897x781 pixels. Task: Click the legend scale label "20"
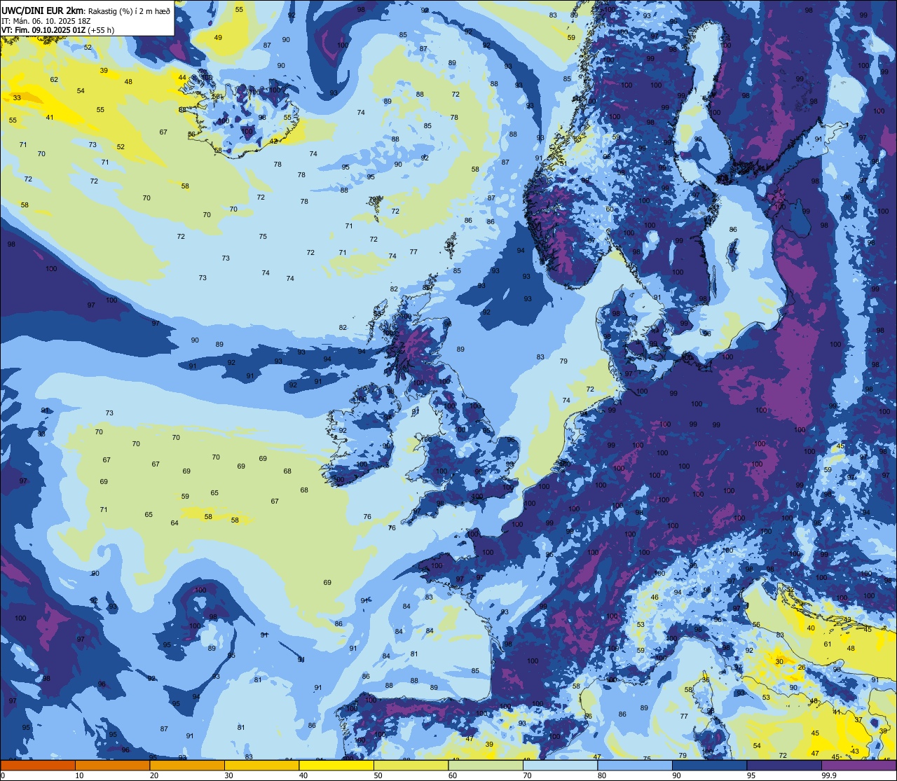[x=154, y=775]
